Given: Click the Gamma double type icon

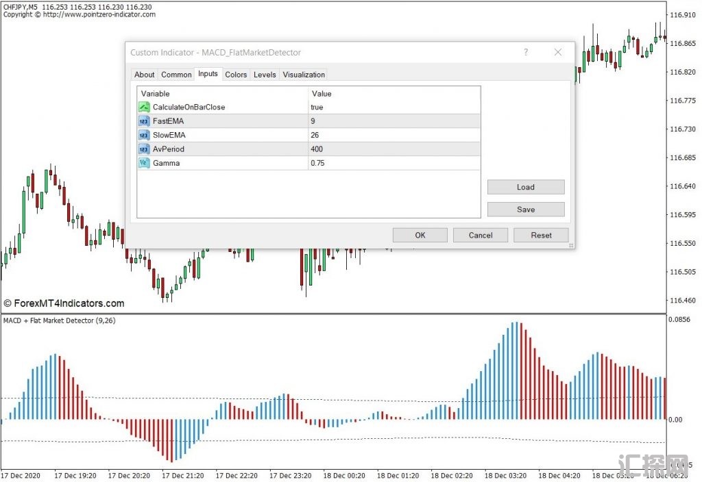Looking at the screenshot, I should (144, 163).
